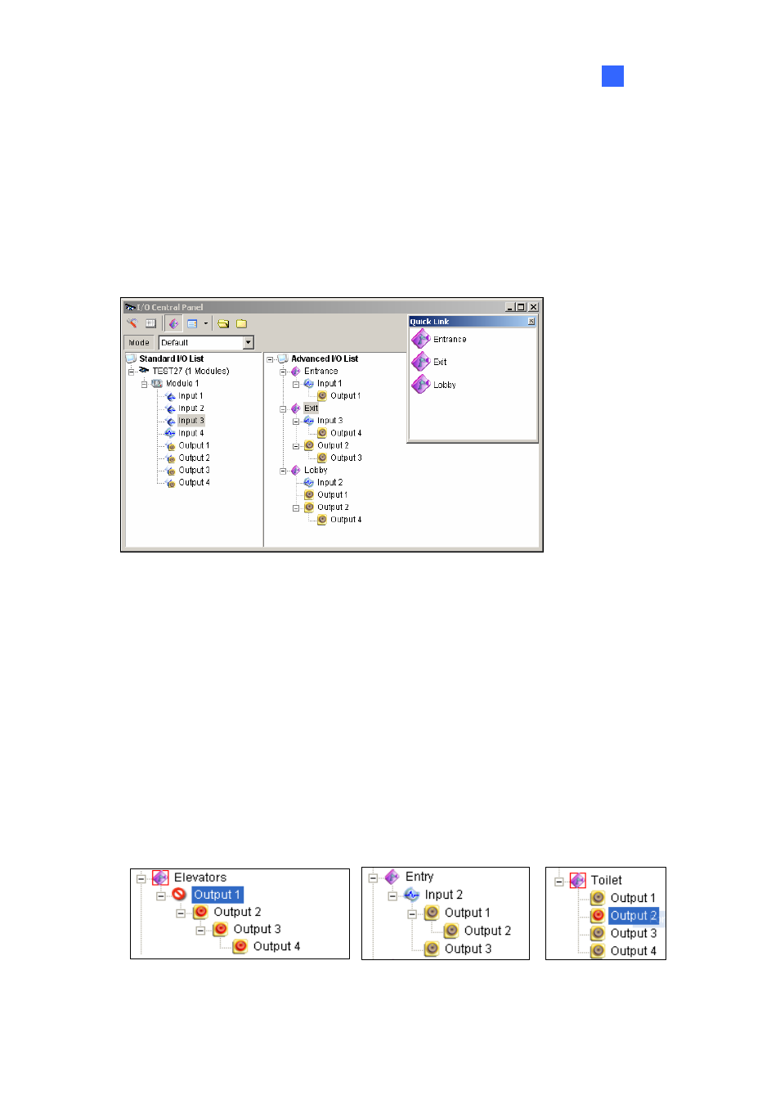780x1105 pixels.
Task: Click the wrench configure icon in the toolbar
Action: tap(132, 323)
